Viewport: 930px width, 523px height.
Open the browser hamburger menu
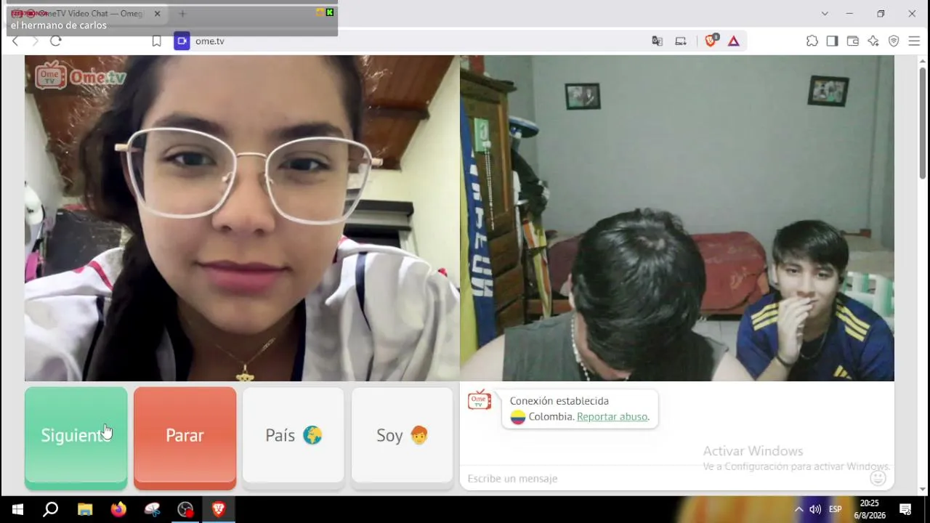[914, 41]
